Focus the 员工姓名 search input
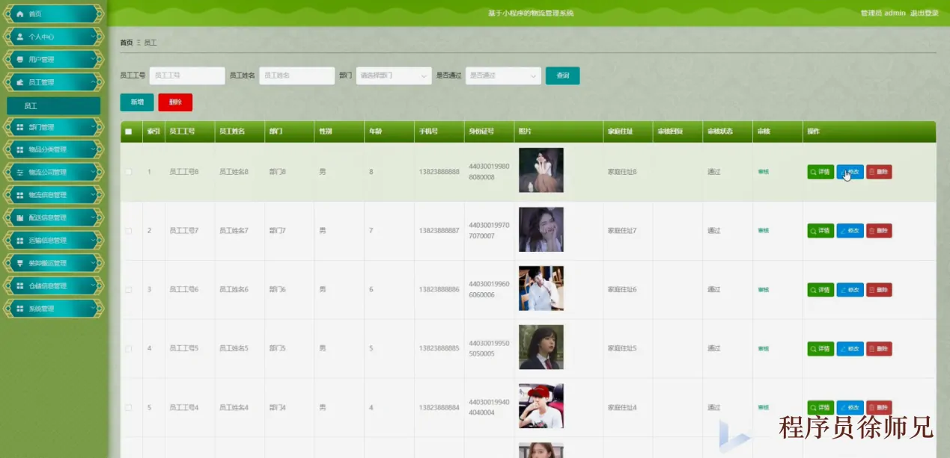Image resolution: width=950 pixels, height=458 pixels. coord(296,75)
